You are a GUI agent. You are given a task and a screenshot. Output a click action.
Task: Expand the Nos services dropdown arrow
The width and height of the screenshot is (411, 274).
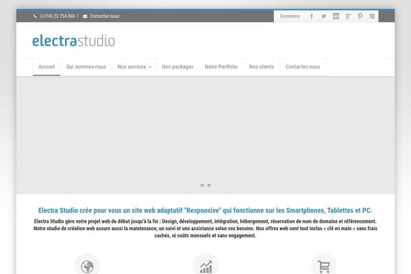pos(150,67)
